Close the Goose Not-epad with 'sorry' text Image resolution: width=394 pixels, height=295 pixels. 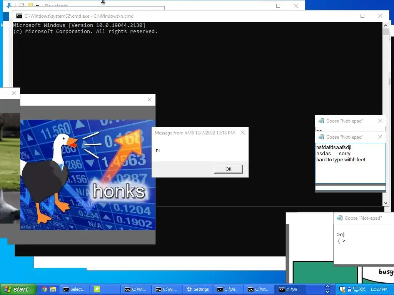click(x=380, y=137)
